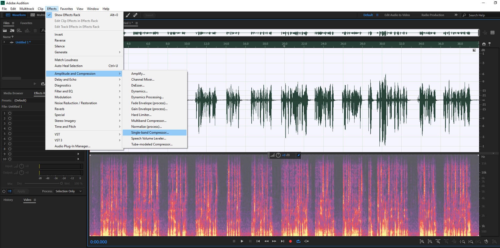The image size is (500, 248).
Task: Click the Skip Selection transport icon
Action: [x=307, y=241]
